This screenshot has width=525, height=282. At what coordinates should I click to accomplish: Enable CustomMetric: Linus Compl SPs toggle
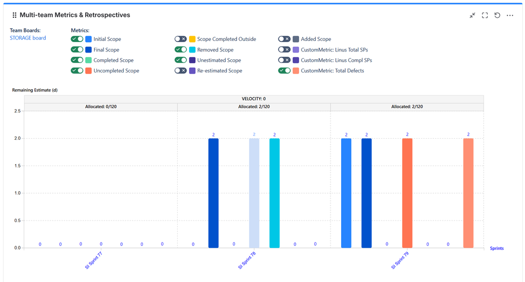click(284, 60)
